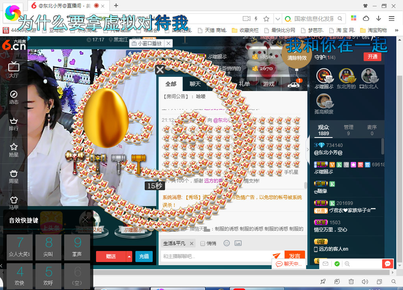This screenshot has width=403, height=290.
Task: Click sound effect key 9 掌声
Action: tap(77, 247)
